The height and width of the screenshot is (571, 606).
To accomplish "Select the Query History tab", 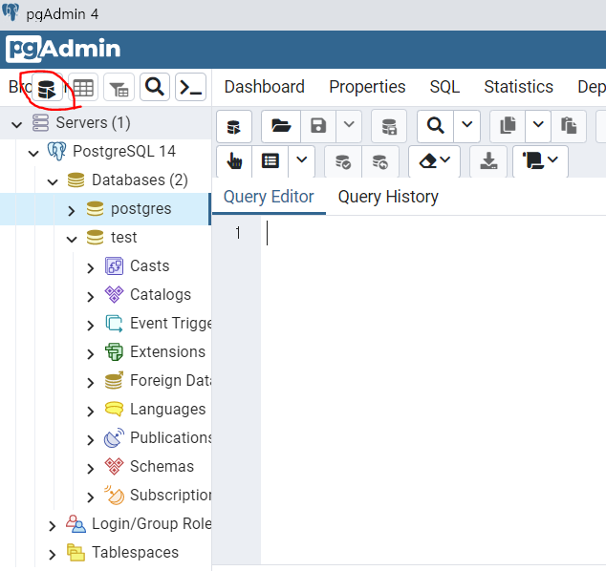I will point(388,197).
